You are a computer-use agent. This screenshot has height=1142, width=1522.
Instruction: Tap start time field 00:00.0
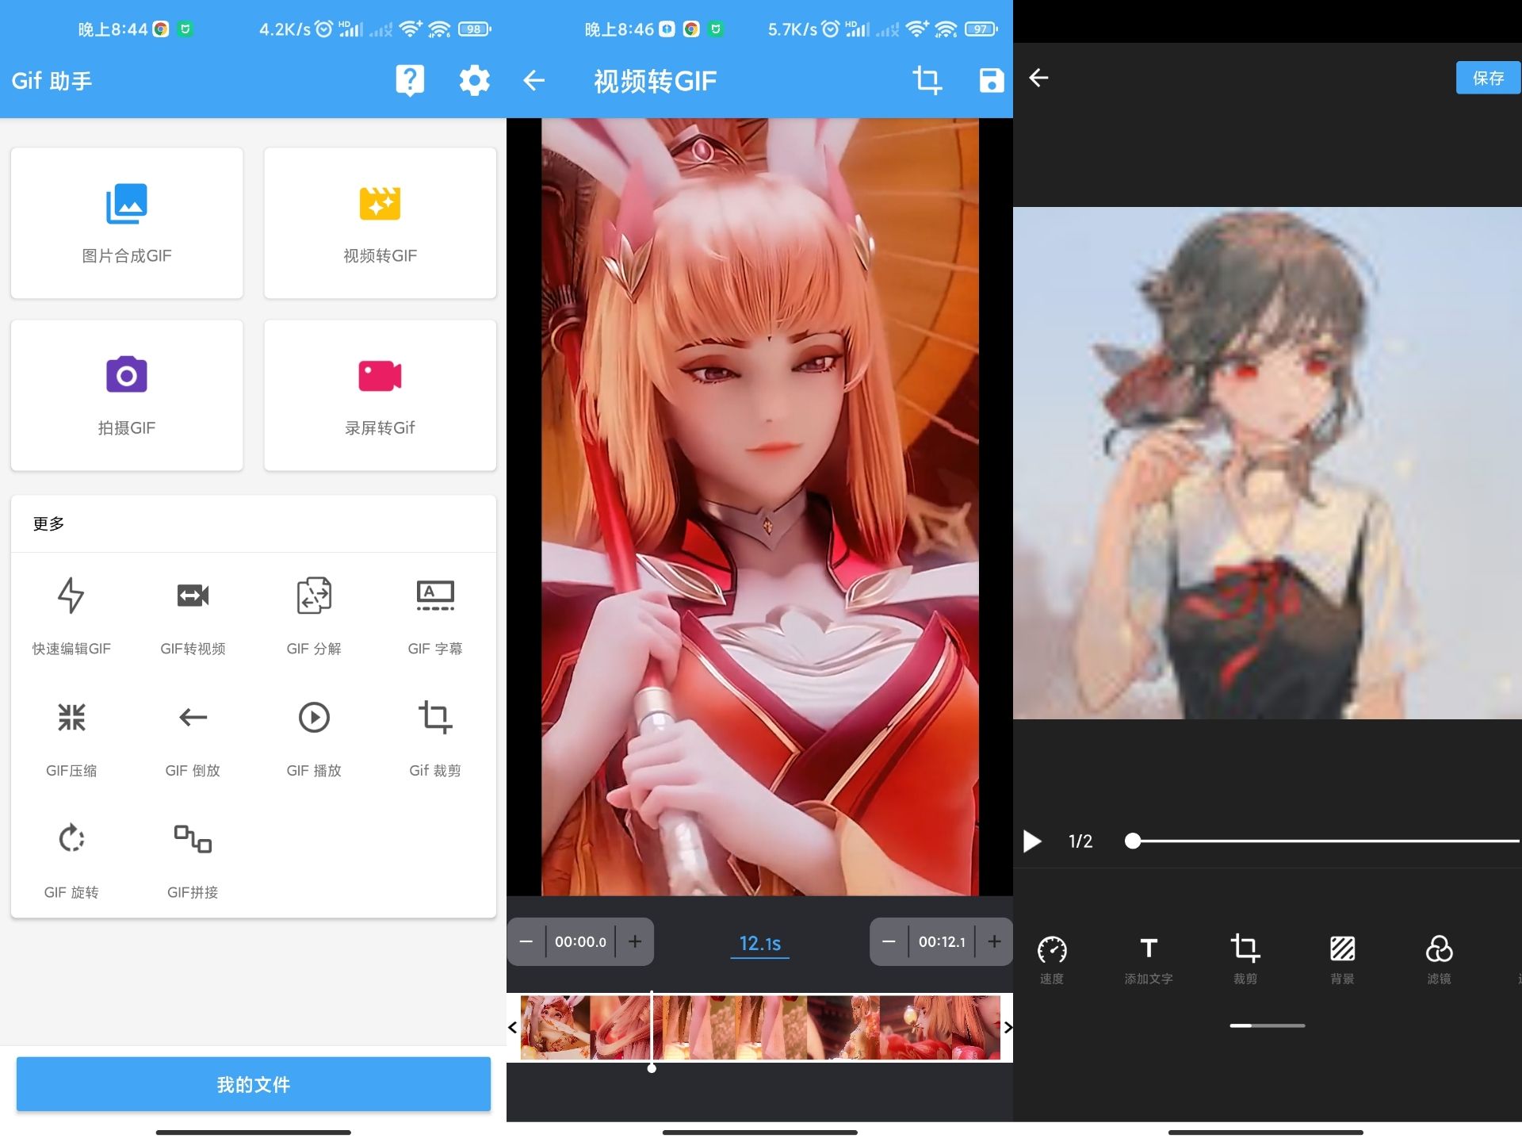(x=580, y=941)
